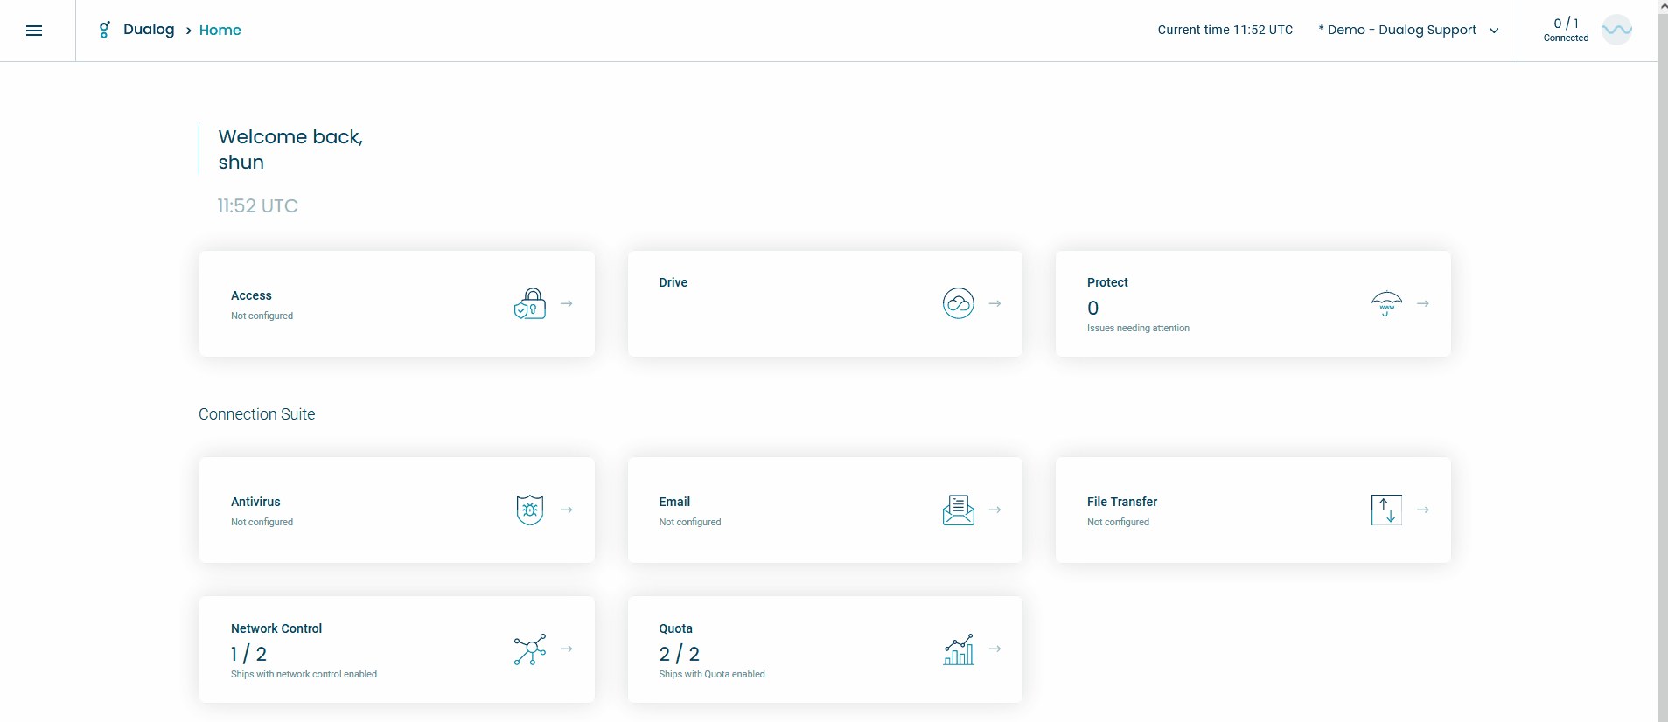
Task: Click the Access padlock shield icon
Action: 530,303
